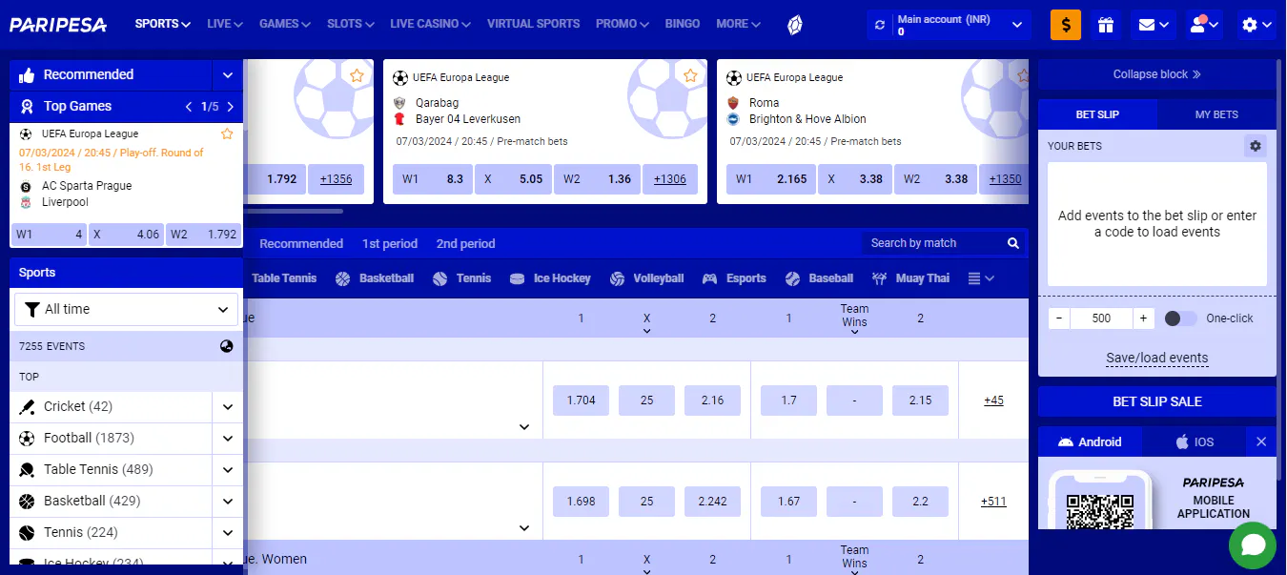
Task: Favorite the Qarabag match star
Action: click(x=690, y=75)
